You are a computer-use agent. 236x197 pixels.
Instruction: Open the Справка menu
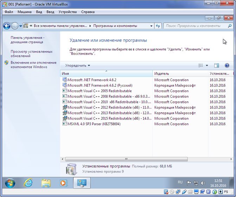(x=88, y=12)
